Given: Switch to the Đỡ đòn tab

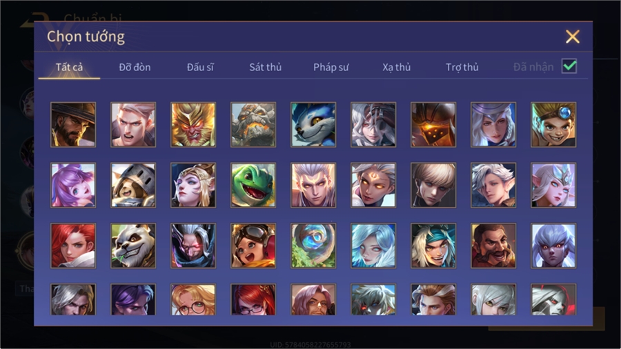Looking at the screenshot, I should pos(135,68).
